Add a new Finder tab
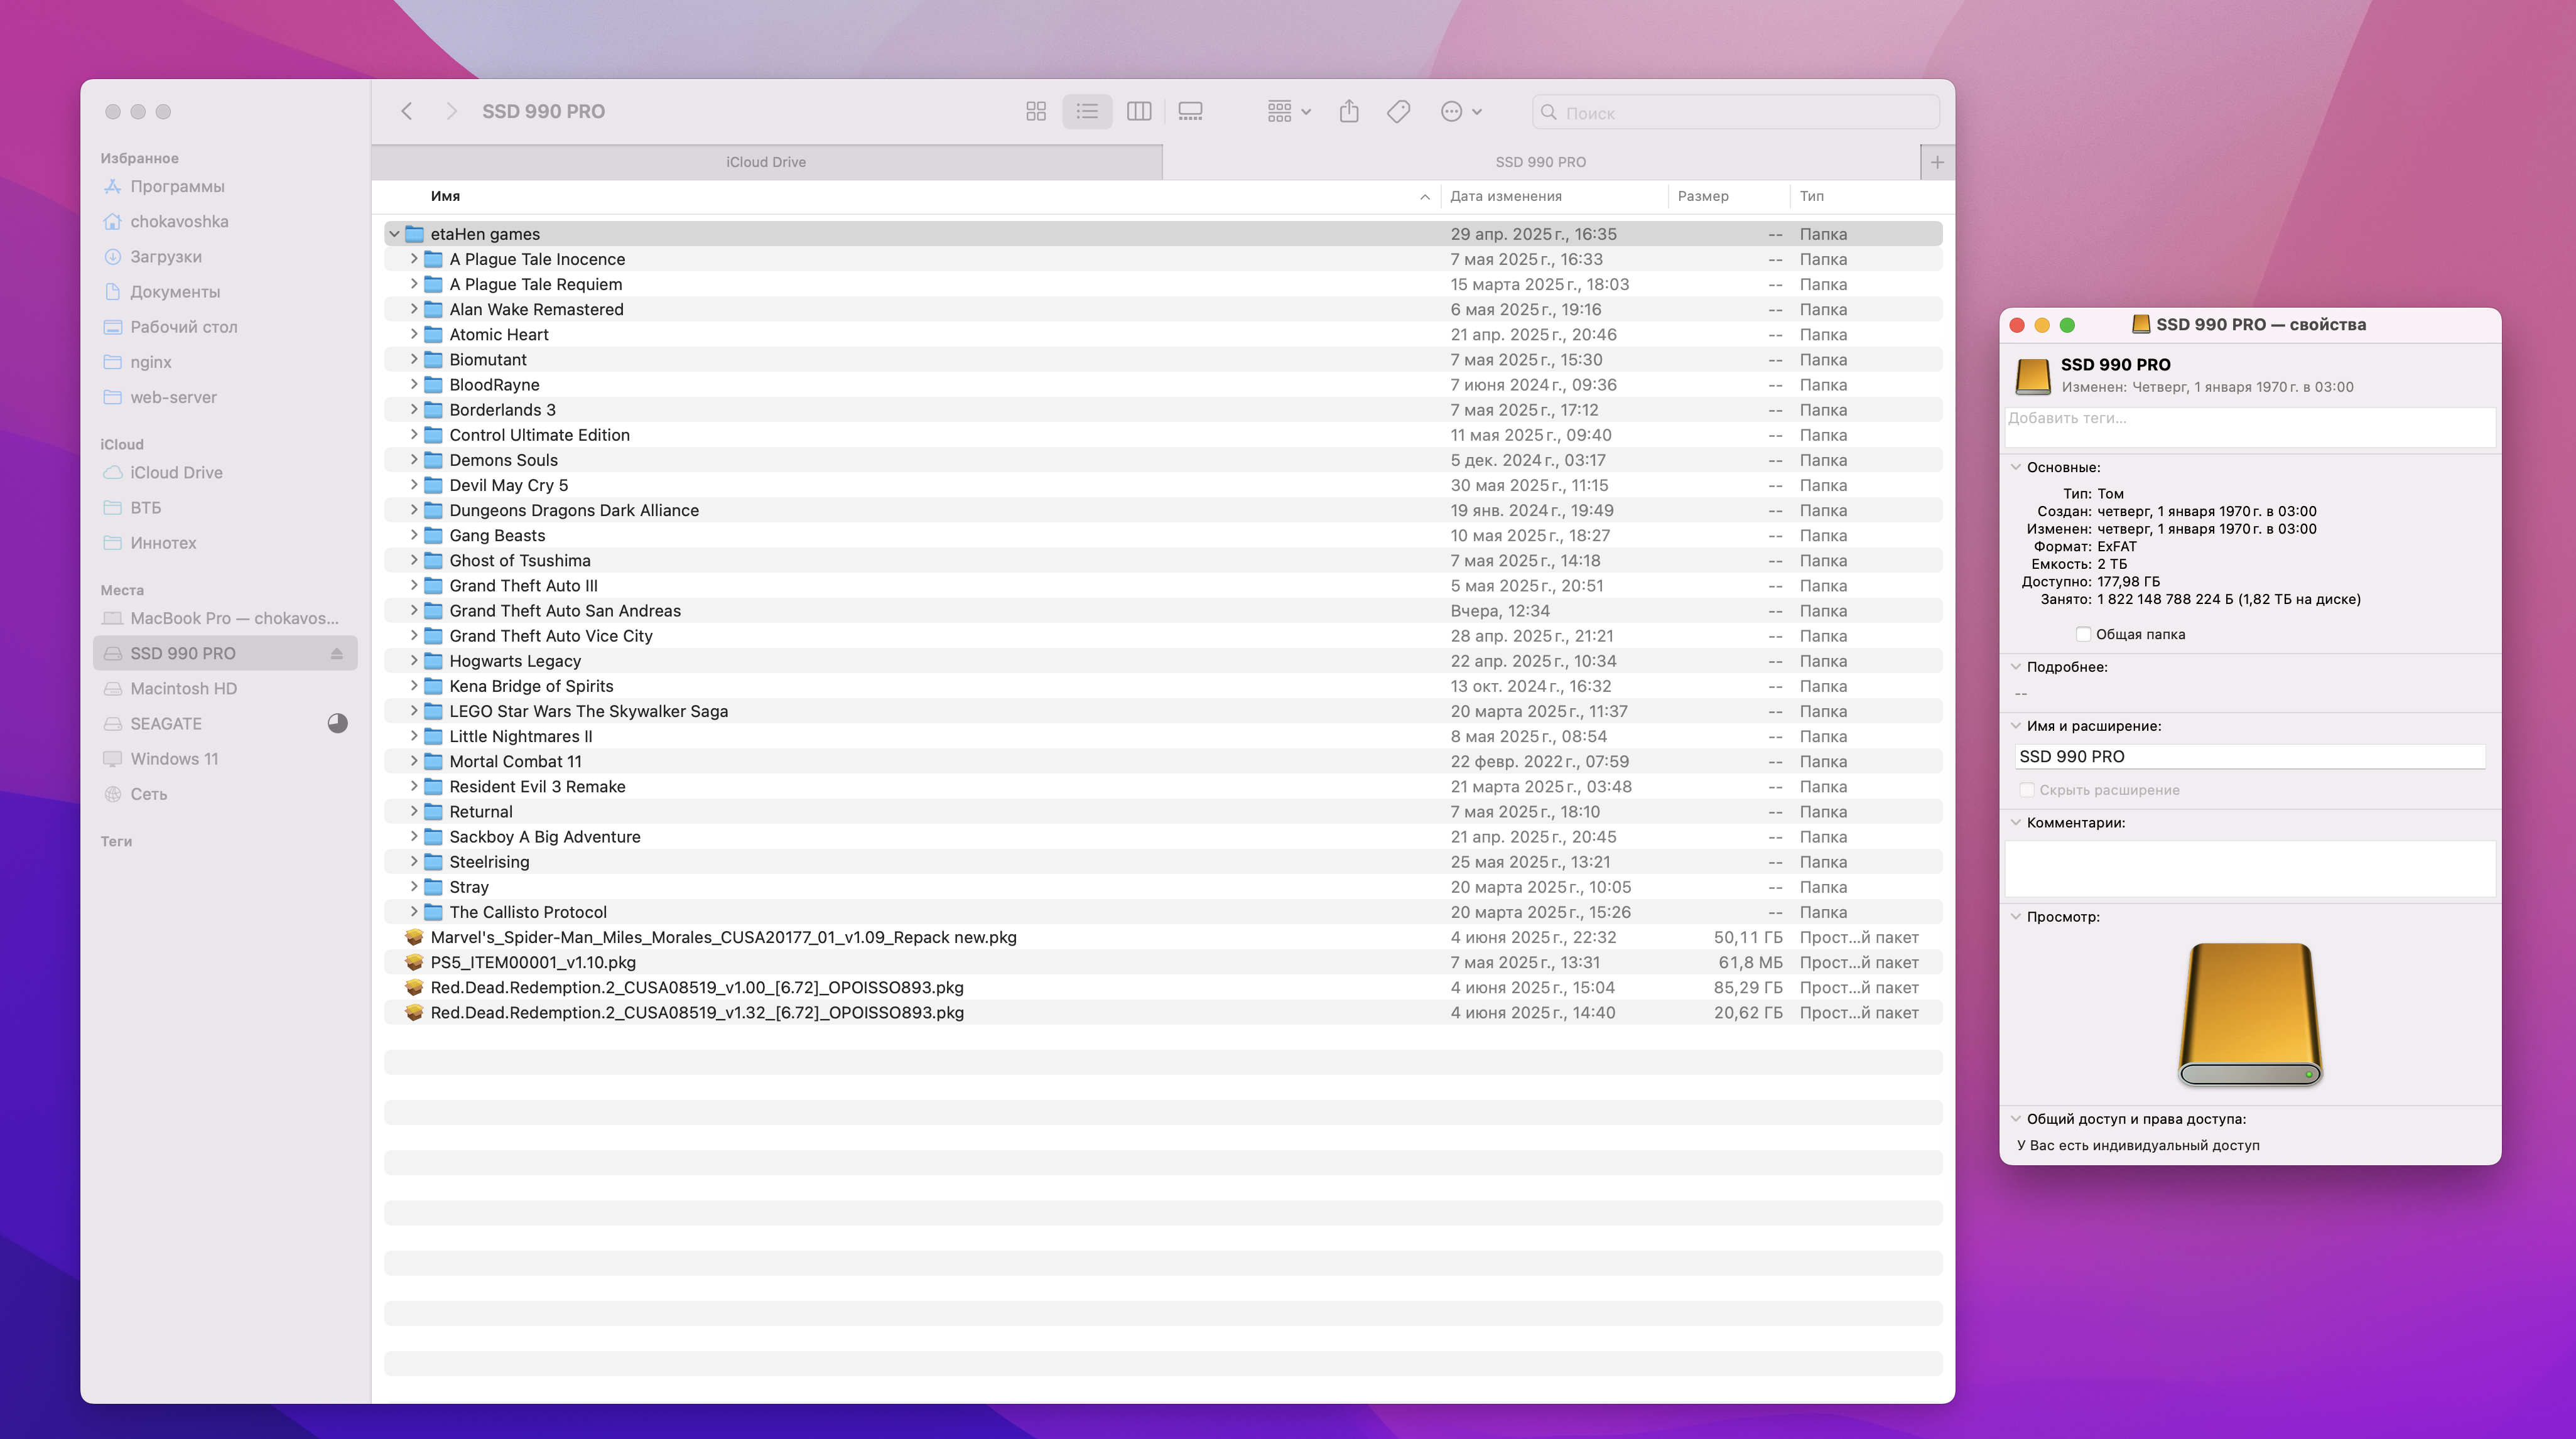The width and height of the screenshot is (2576, 1439). [1937, 162]
